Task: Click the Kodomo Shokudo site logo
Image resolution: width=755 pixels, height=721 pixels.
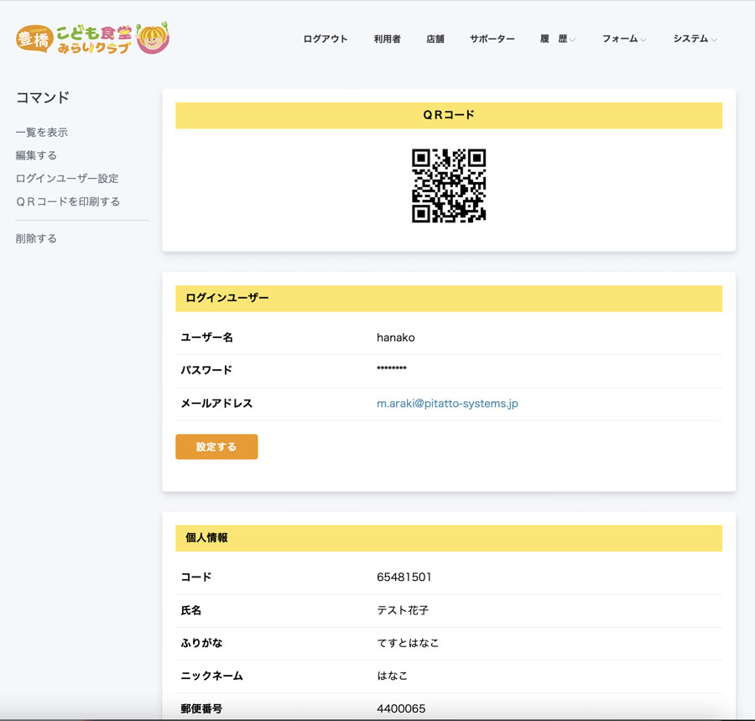Action: [x=92, y=39]
